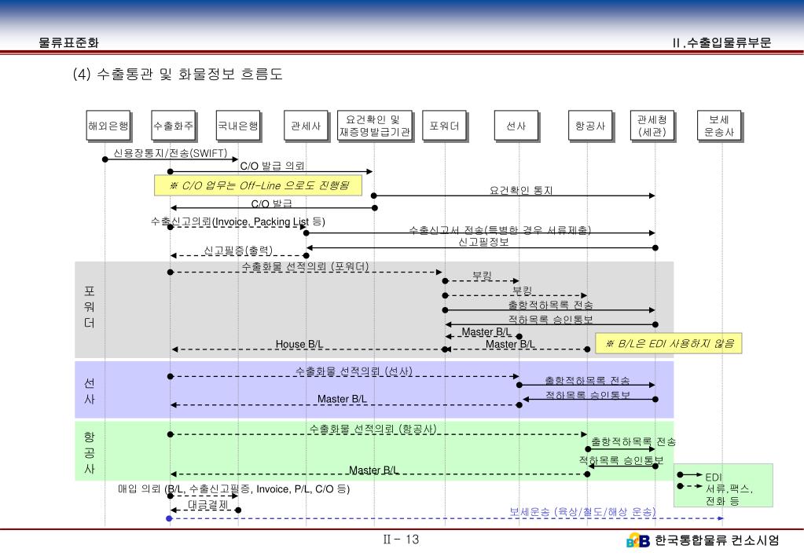Click the blue 보세운송 (육상/철도/해상 운송) label
Viewport: 804px width, 556px height.
(x=582, y=511)
